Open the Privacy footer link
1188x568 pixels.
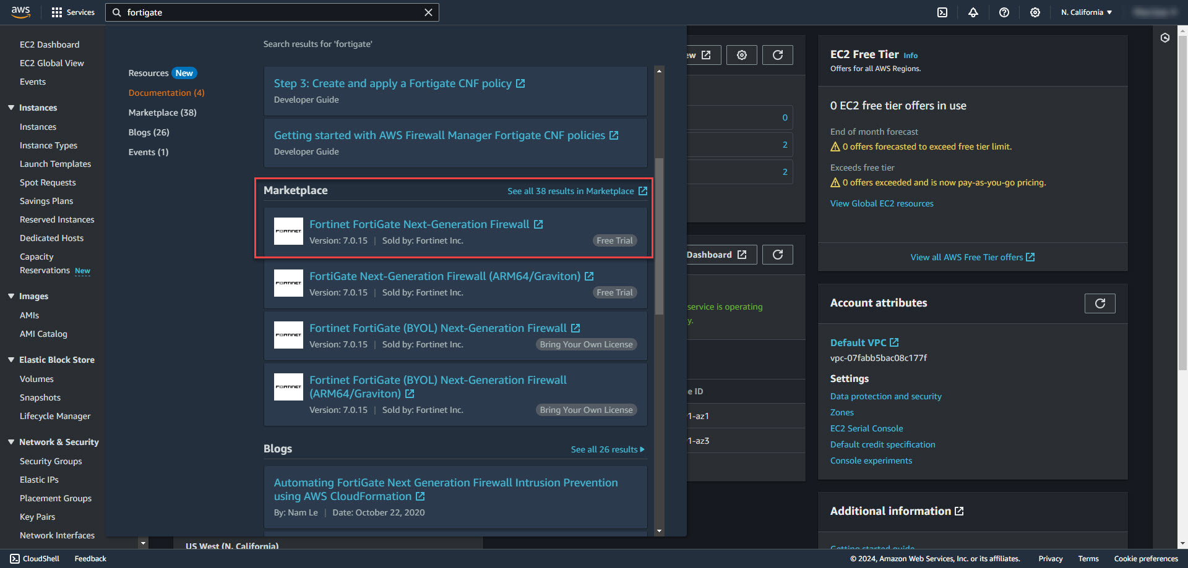click(x=1051, y=559)
